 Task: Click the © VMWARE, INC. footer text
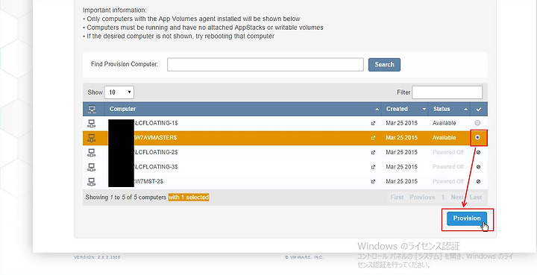pos(304,257)
